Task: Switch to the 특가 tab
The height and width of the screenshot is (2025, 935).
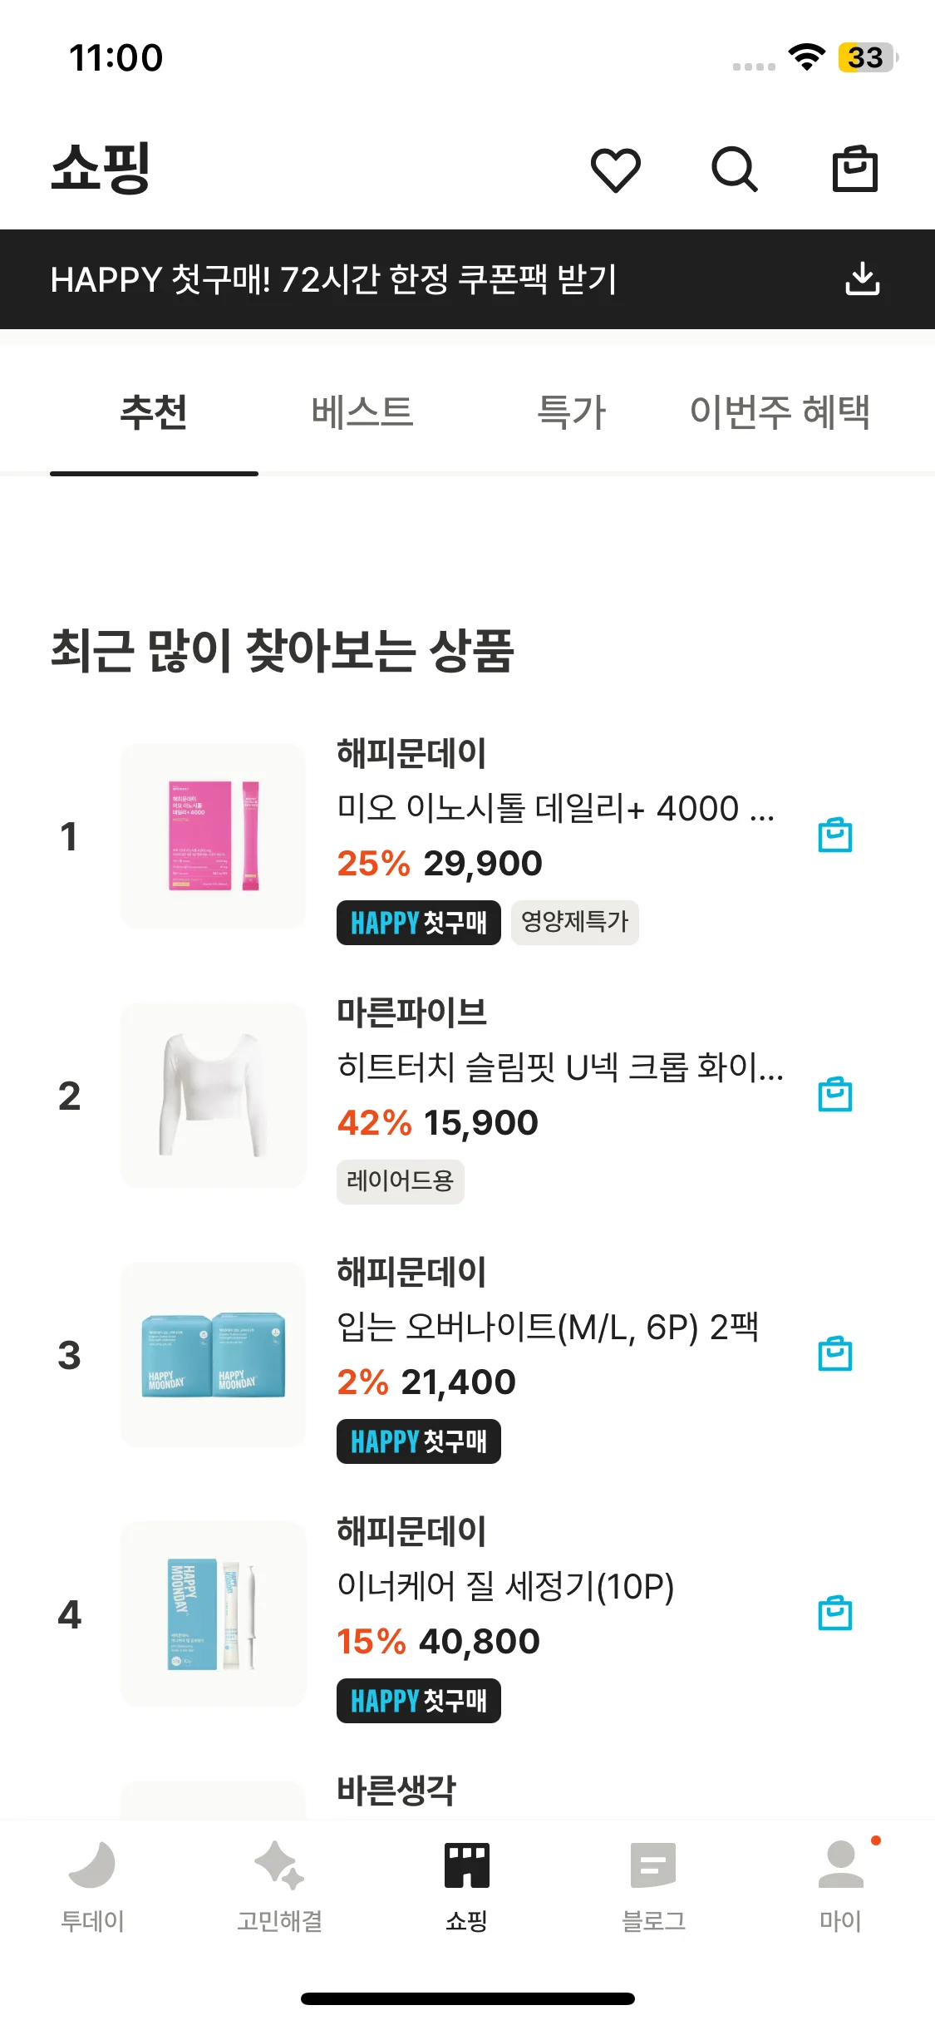Action: point(572,412)
